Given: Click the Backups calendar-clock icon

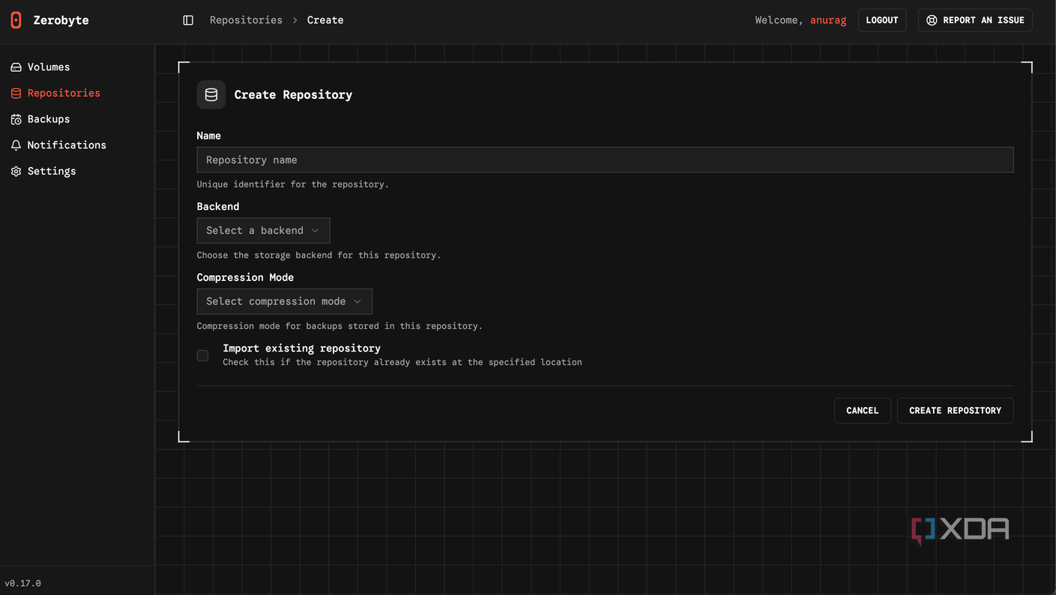Looking at the screenshot, I should pos(16,120).
